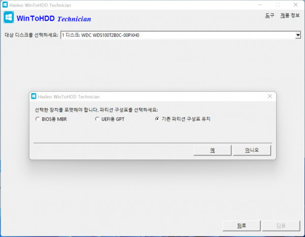Select the UEFI용 GPT radio option
The height and width of the screenshot is (237, 305).
[x=109, y=119]
